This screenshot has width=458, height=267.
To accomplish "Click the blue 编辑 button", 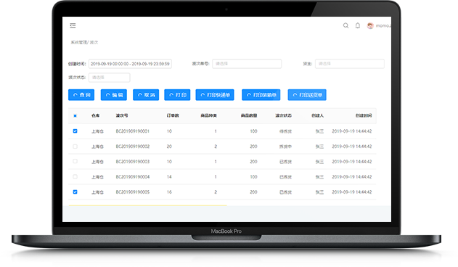I will [114, 95].
